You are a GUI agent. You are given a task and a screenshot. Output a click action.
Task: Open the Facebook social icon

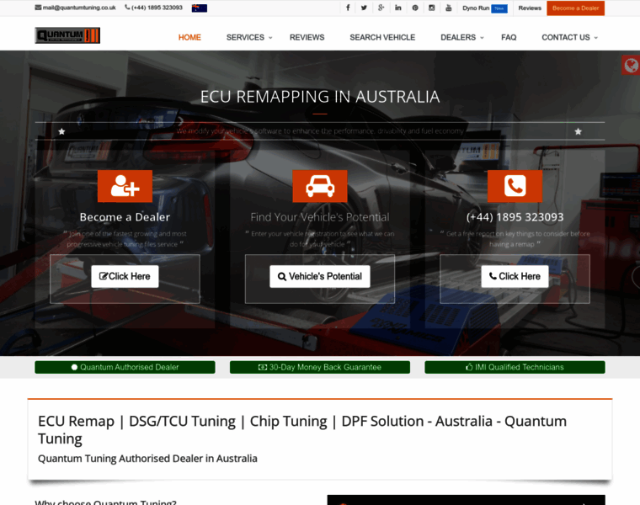tap(348, 8)
